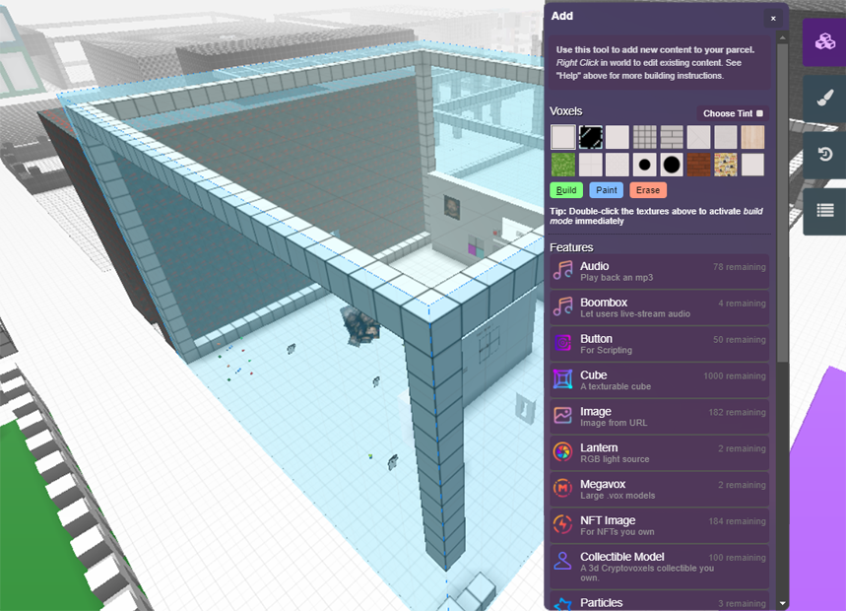Open the history/undo panel icon
This screenshot has width=846, height=611.
[x=823, y=155]
